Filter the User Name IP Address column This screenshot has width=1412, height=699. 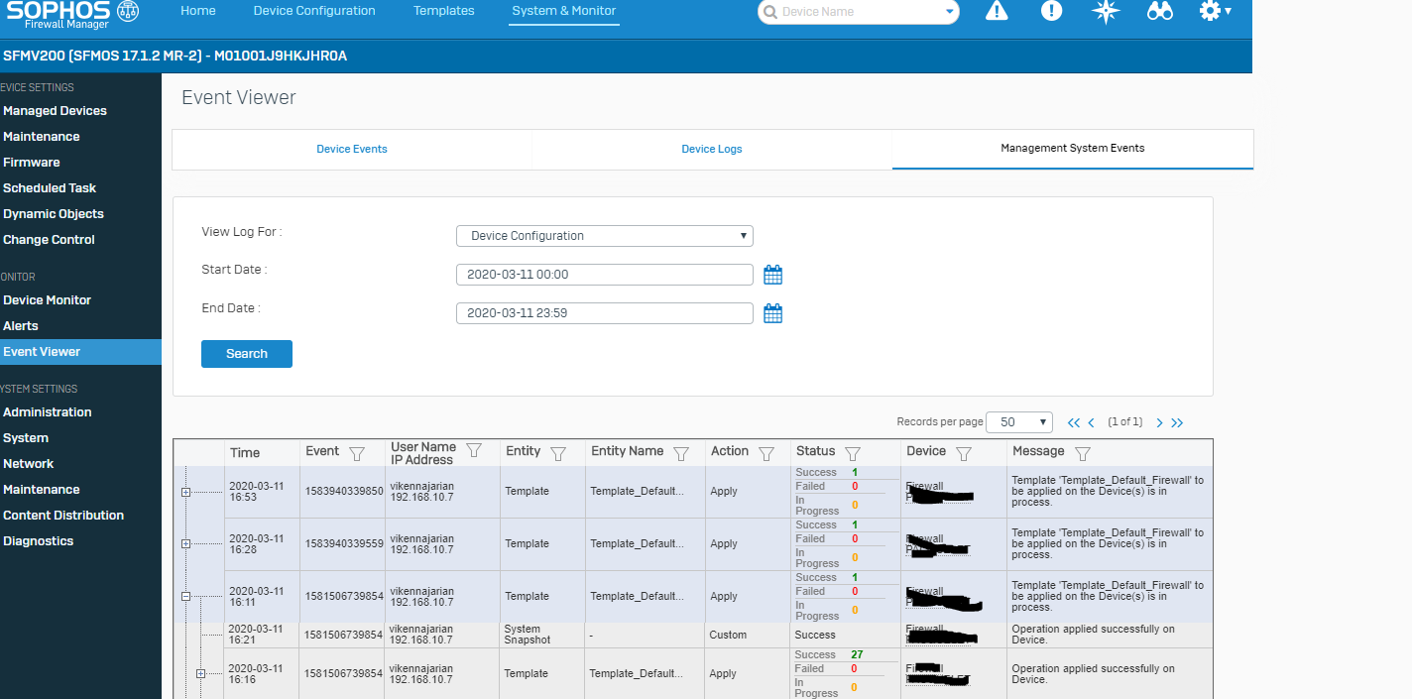(x=474, y=450)
